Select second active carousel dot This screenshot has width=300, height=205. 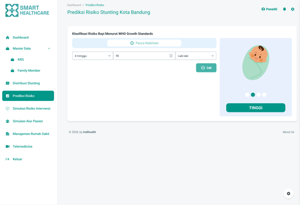[253, 95]
